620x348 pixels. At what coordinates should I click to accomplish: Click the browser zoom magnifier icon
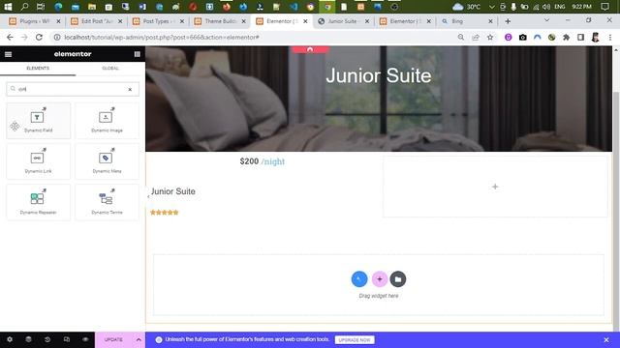(x=461, y=37)
